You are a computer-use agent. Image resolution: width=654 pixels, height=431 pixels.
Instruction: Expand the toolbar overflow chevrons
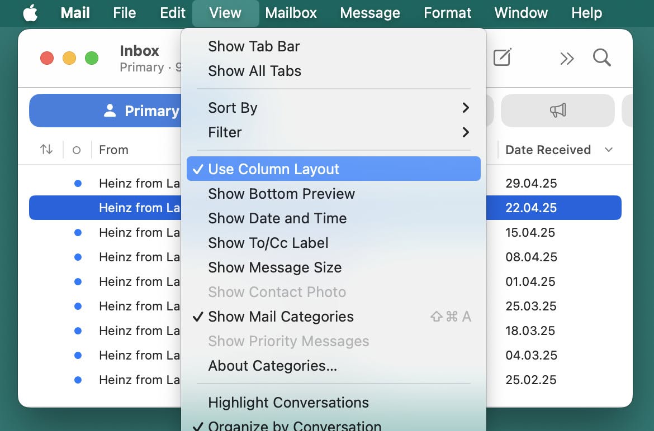567,59
